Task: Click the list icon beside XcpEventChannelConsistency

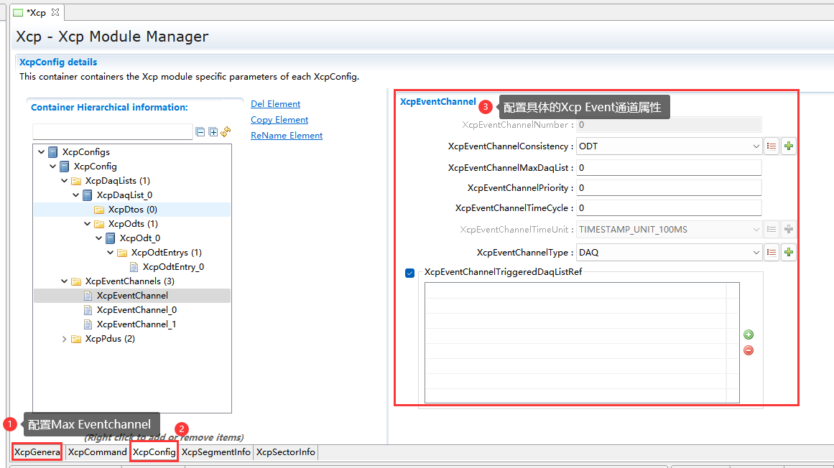Action: pos(772,146)
